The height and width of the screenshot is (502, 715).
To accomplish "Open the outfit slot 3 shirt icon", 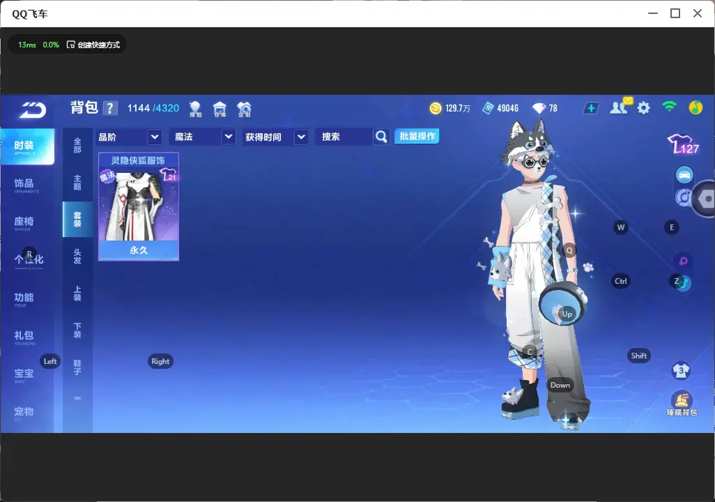I will coord(682,370).
